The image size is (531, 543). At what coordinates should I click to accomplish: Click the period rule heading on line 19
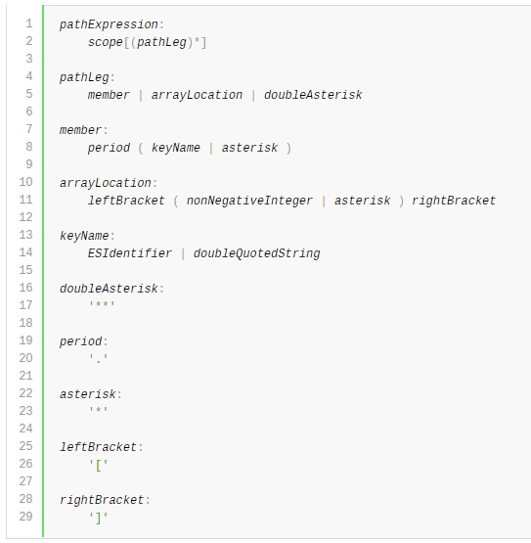tap(80, 341)
